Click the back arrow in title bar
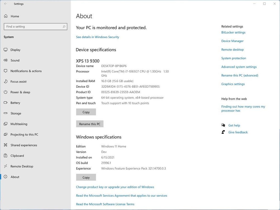This screenshot has width=280, height=210. [x=6, y=4]
